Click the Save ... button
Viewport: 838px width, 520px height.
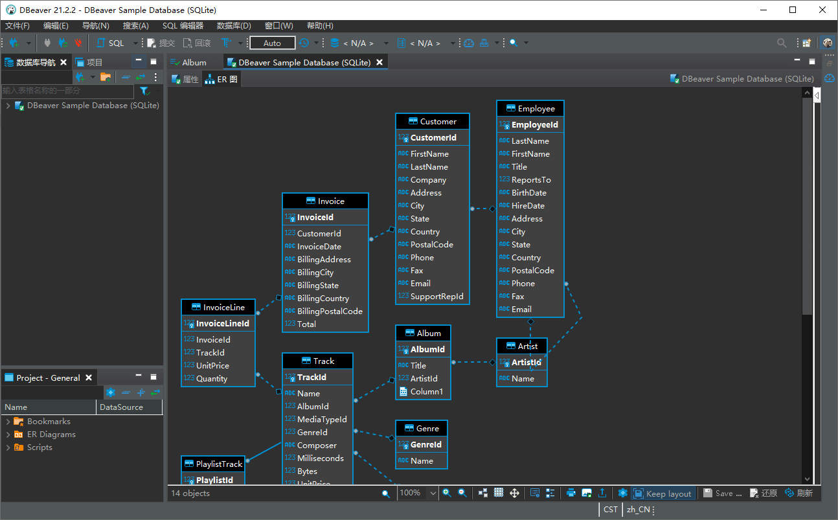[x=723, y=493]
